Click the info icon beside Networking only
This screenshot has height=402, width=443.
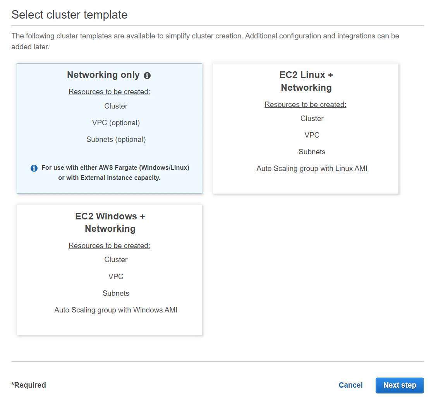click(147, 76)
